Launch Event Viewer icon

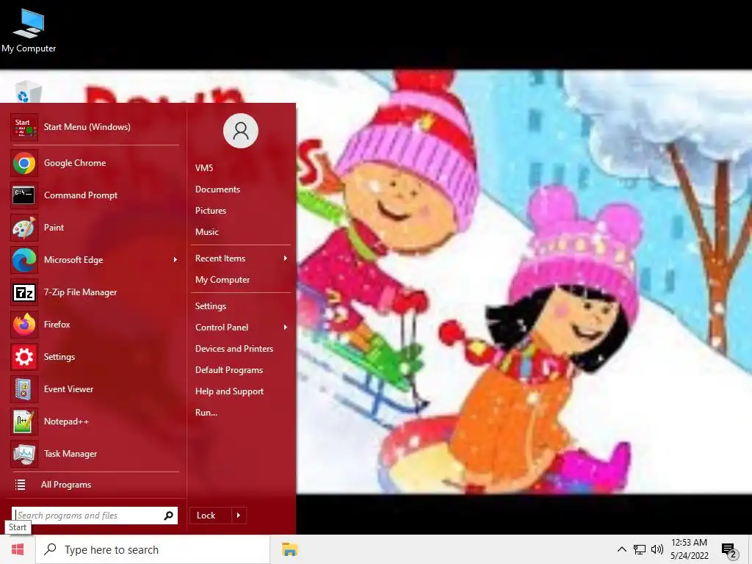click(x=24, y=389)
